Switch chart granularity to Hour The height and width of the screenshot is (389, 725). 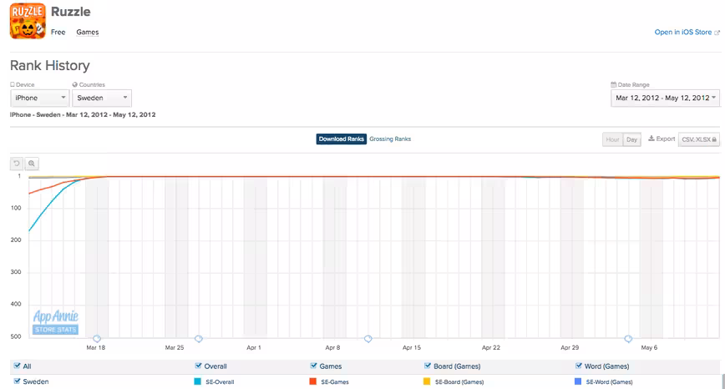pyautogui.click(x=612, y=139)
